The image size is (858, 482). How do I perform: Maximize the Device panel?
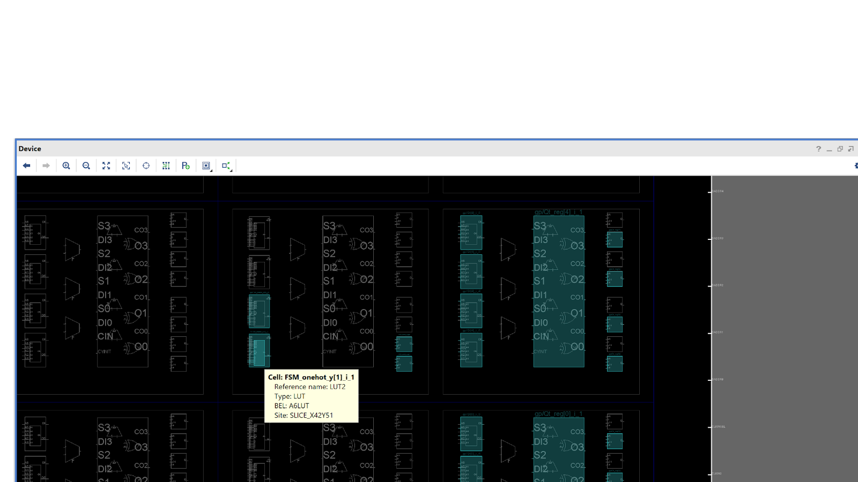840,149
